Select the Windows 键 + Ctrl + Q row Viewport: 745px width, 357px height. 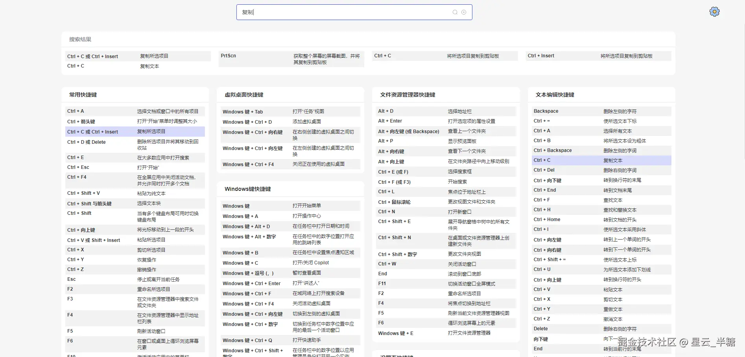290,340
